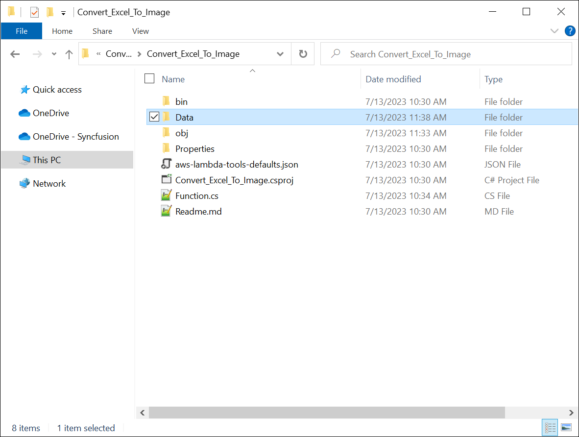Open the File menu
The width and height of the screenshot is (579, 437).
pos(22,31)
